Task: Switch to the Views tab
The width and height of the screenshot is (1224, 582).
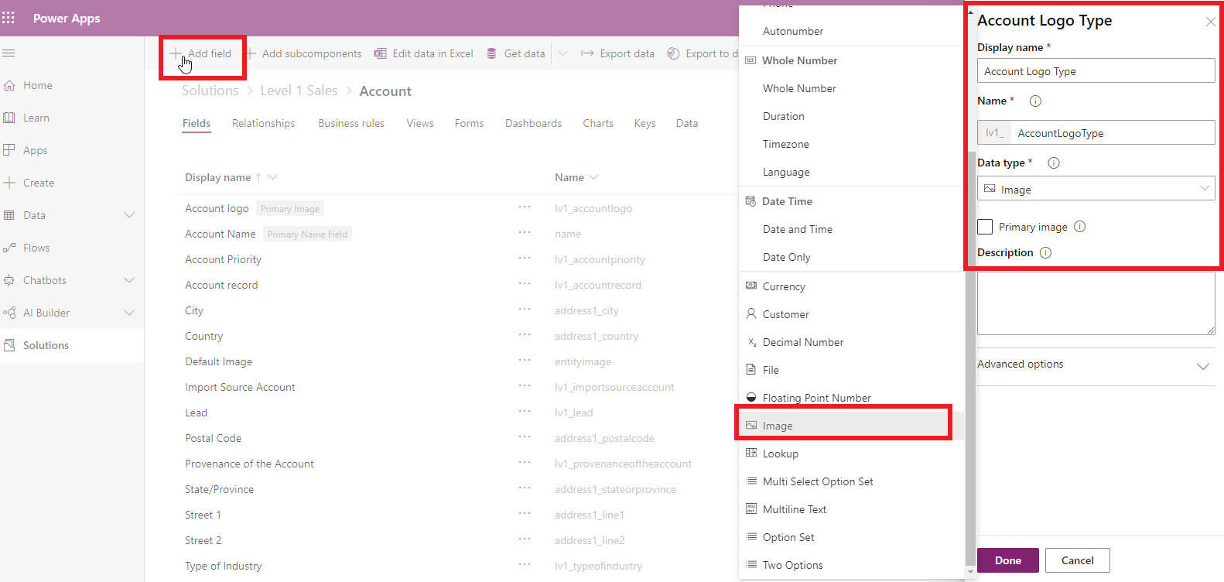Action: 420,123
